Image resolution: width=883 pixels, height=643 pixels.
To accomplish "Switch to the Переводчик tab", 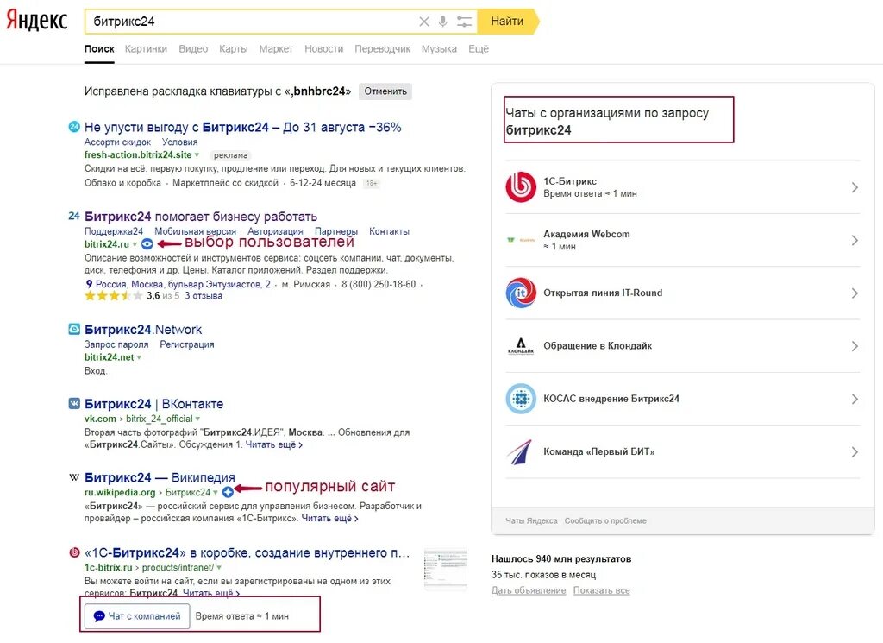I will pos(382,49).
